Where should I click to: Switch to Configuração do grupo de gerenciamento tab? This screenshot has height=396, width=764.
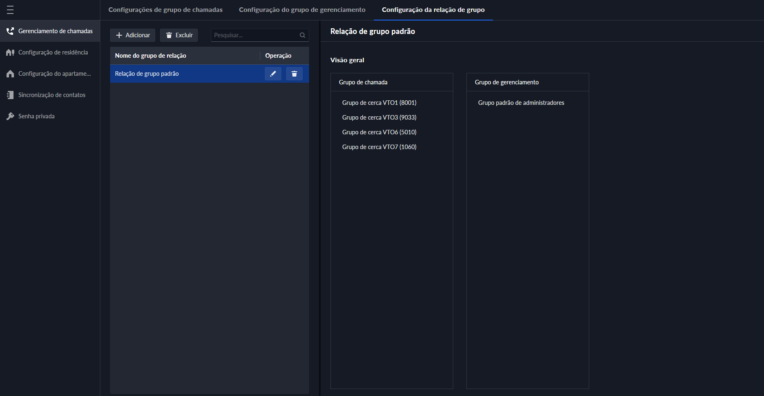point(302,10)
